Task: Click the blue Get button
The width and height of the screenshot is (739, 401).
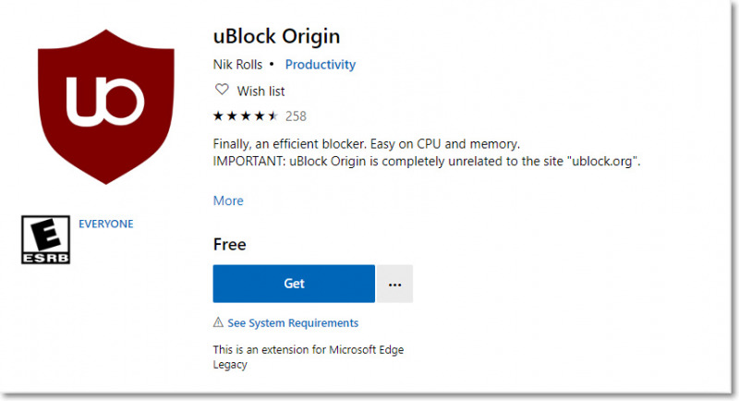Action: (294, 284)
